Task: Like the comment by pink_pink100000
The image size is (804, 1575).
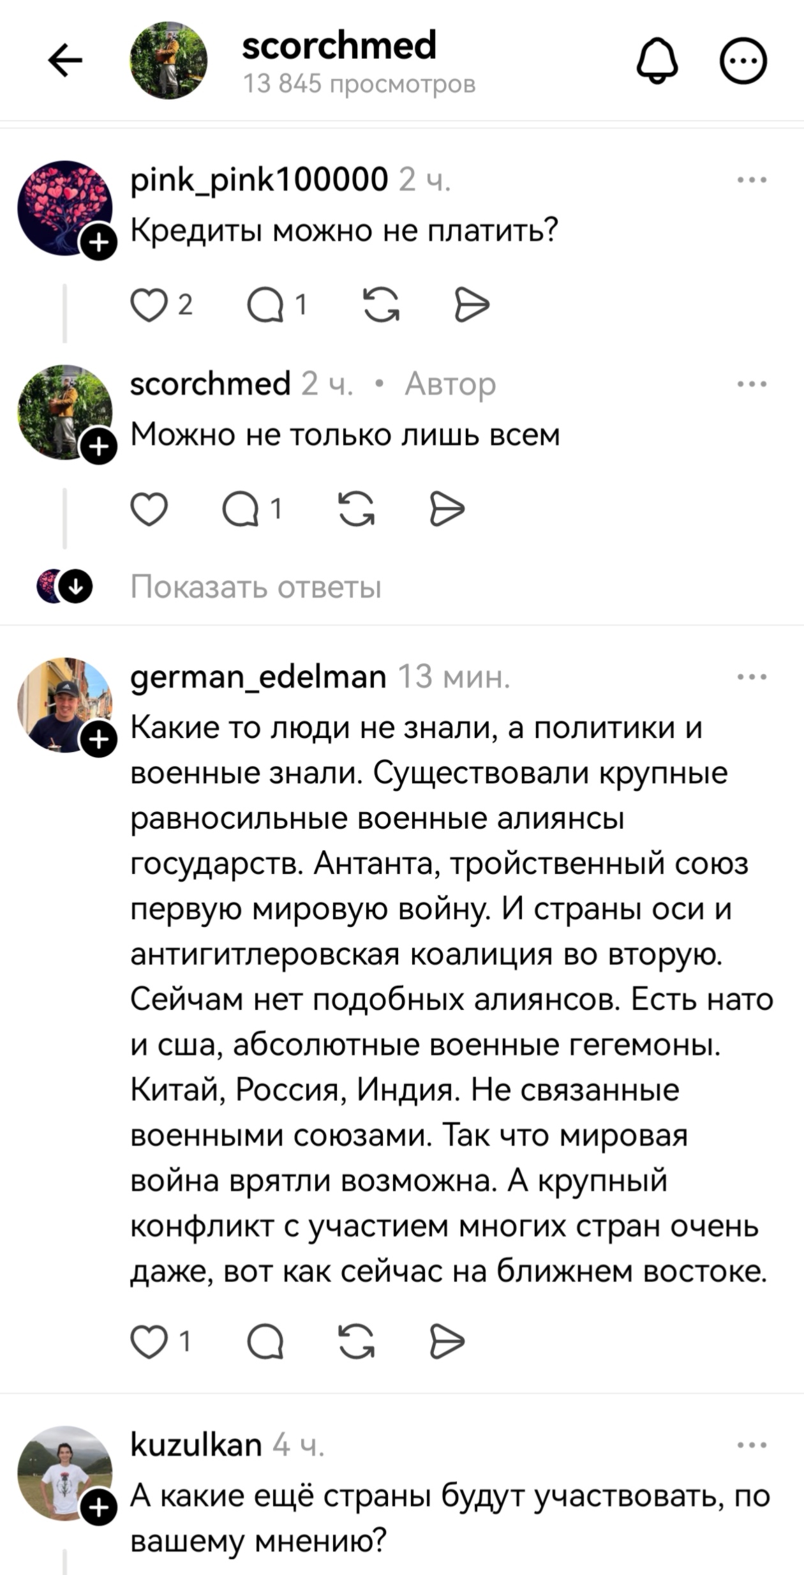Action: [148, 305]
